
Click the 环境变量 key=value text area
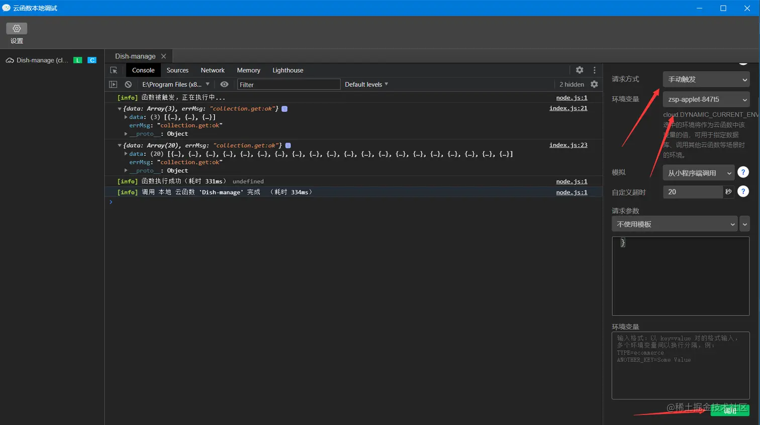pyautogui.click(x=681, y=365)
